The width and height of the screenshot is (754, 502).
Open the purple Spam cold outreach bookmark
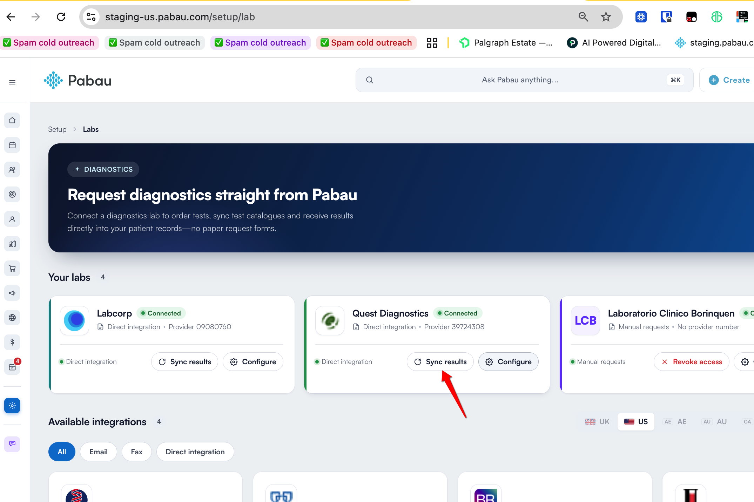pyautogui.click(x=261, y=43)
